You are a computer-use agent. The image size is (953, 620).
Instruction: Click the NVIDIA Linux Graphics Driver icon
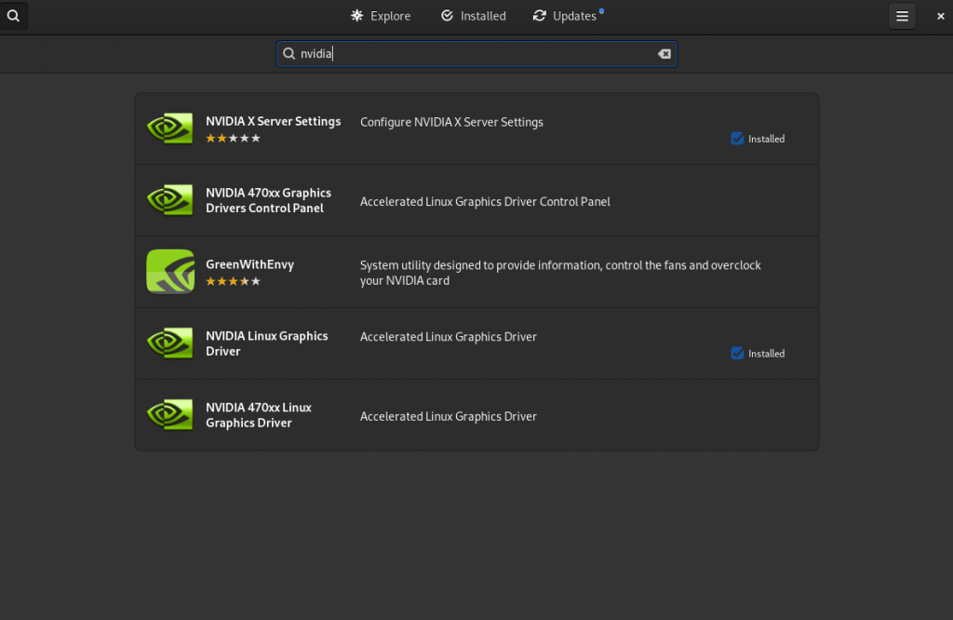tap(170, 343)
